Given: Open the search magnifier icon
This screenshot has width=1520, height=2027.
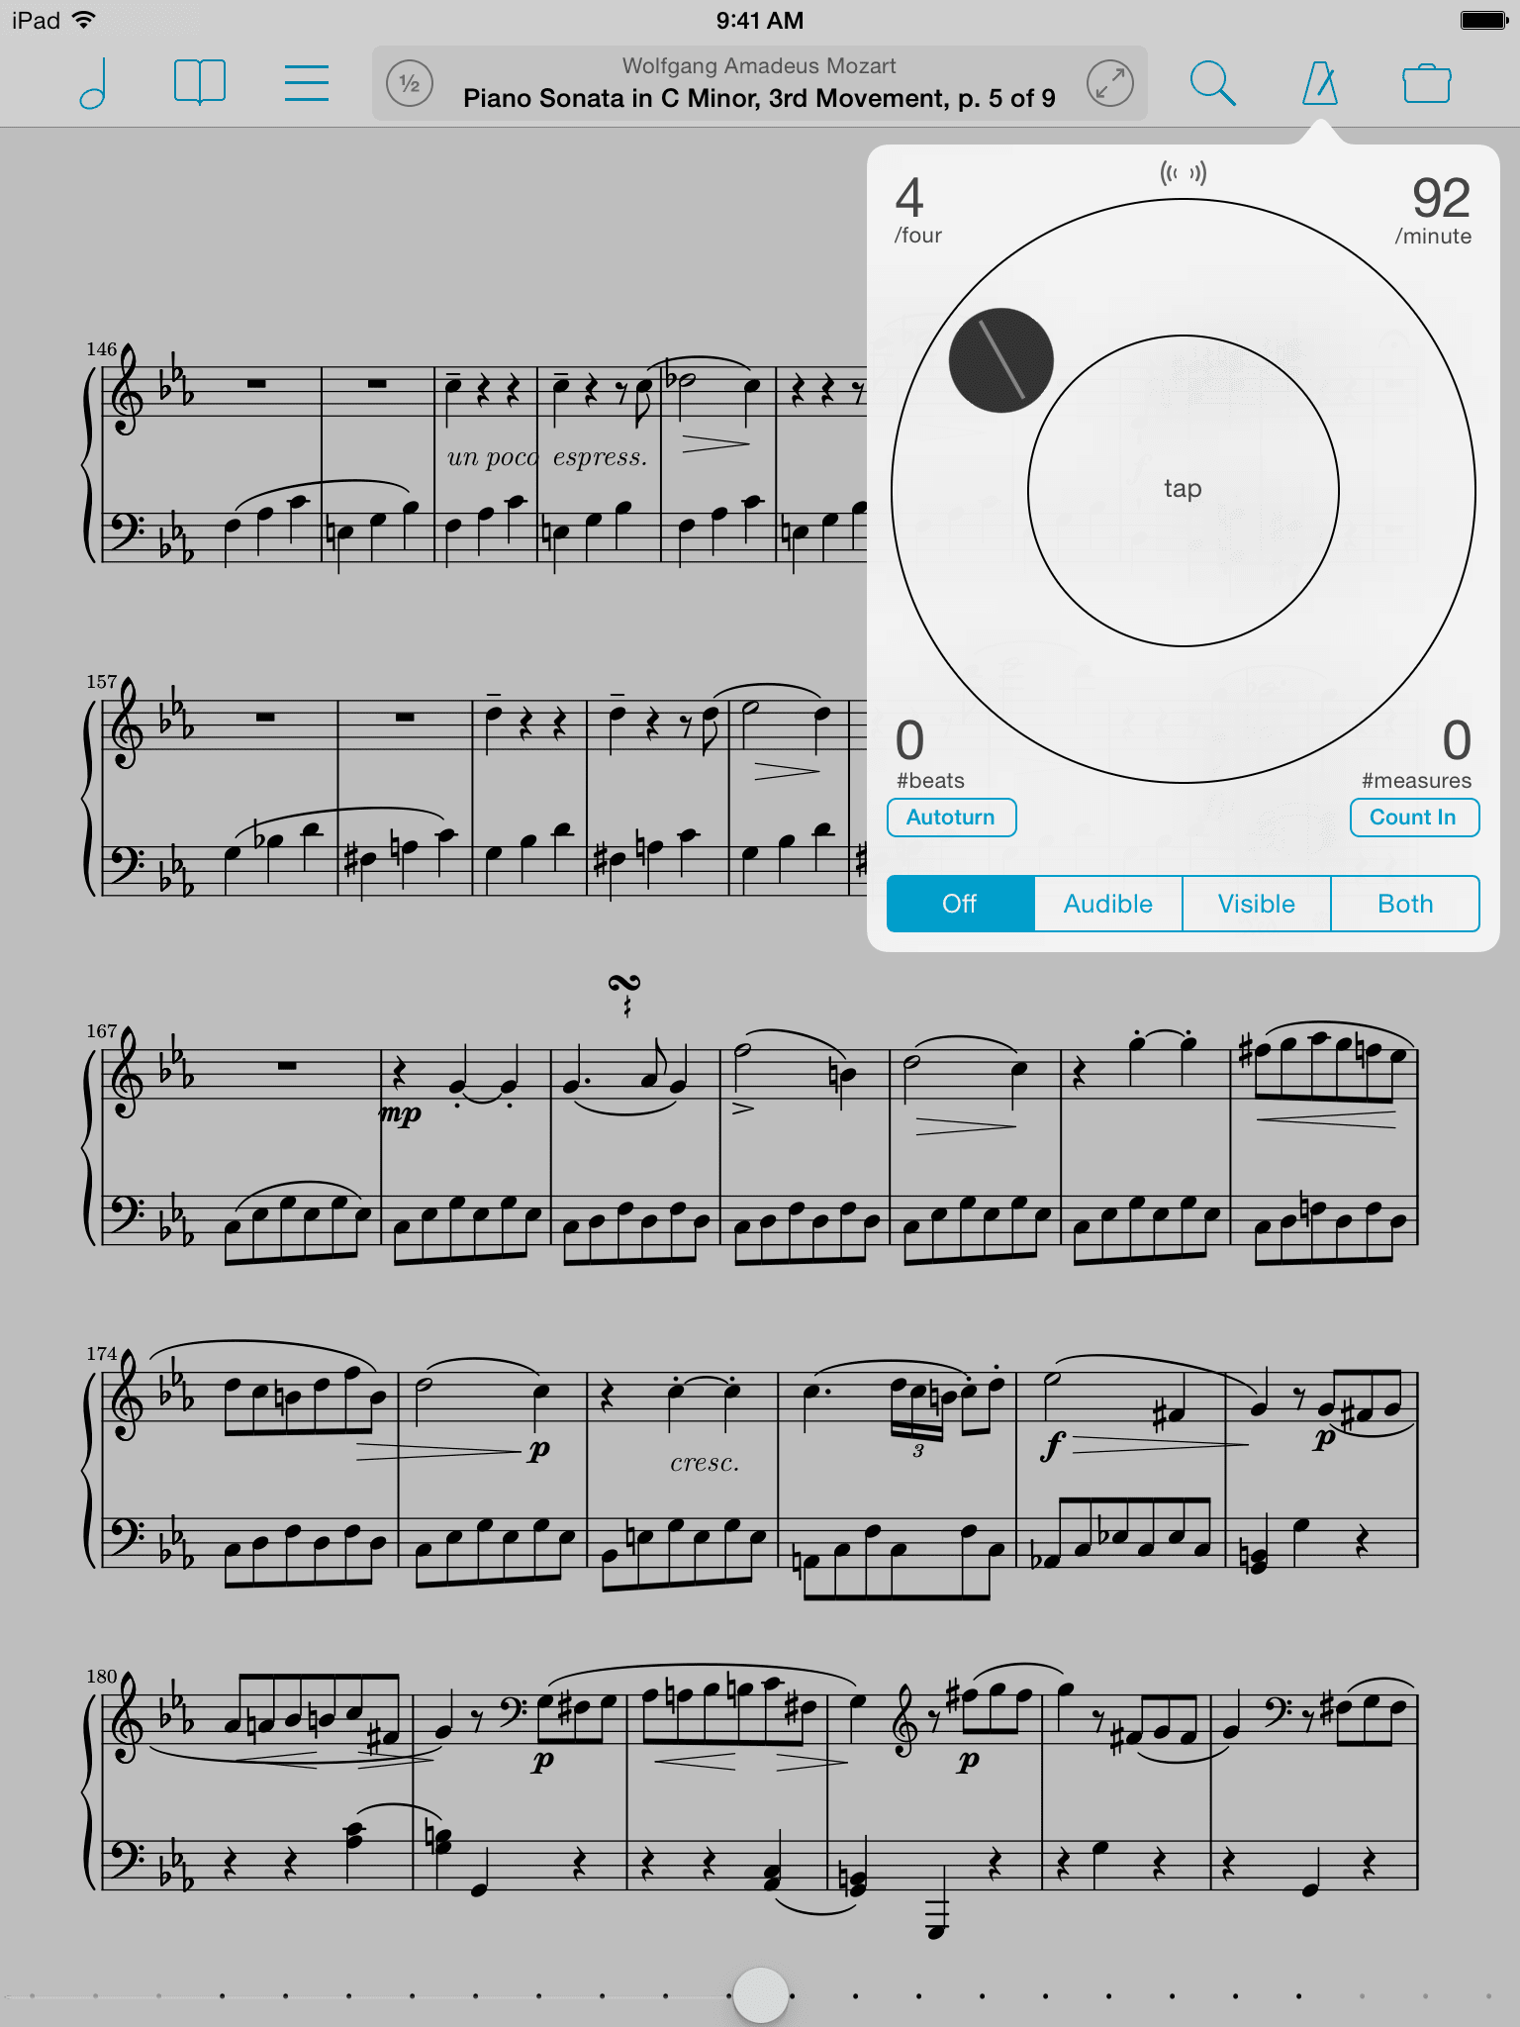Looking at the screenshot, I should coord(1212,83).
